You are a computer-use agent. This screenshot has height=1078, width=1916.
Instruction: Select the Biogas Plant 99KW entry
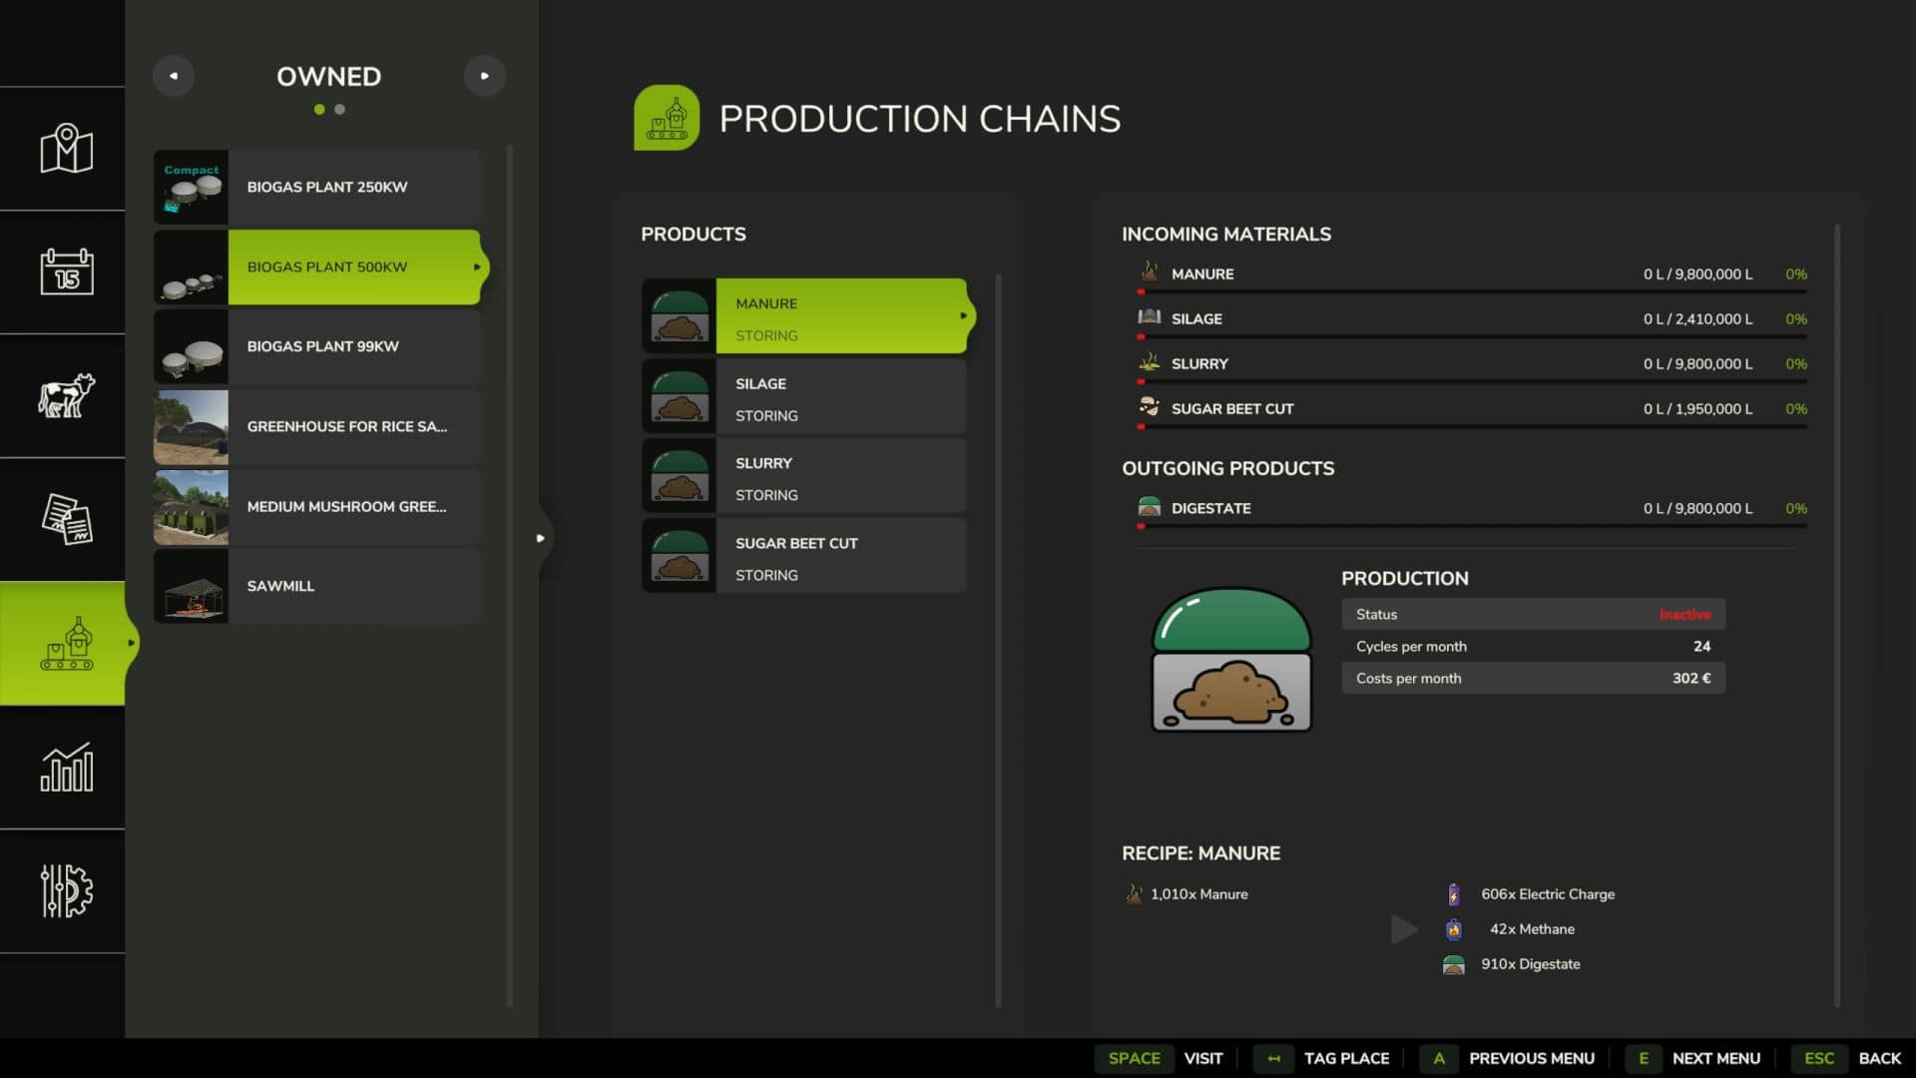point(316,346)
